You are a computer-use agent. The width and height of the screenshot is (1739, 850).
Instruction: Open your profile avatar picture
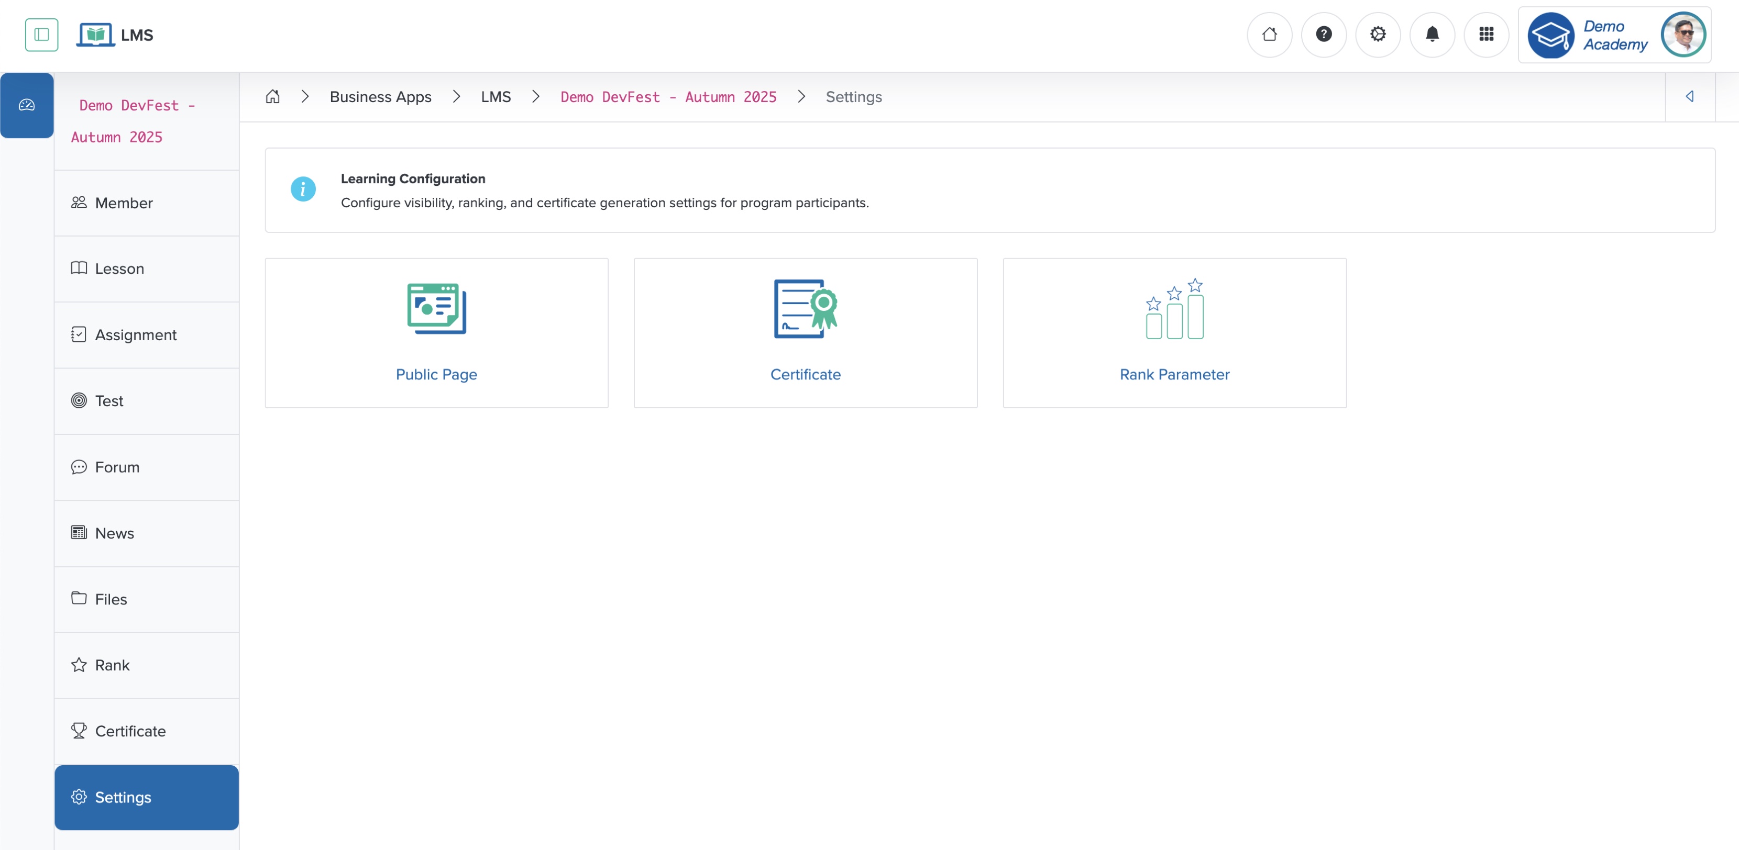(1683, 35)
